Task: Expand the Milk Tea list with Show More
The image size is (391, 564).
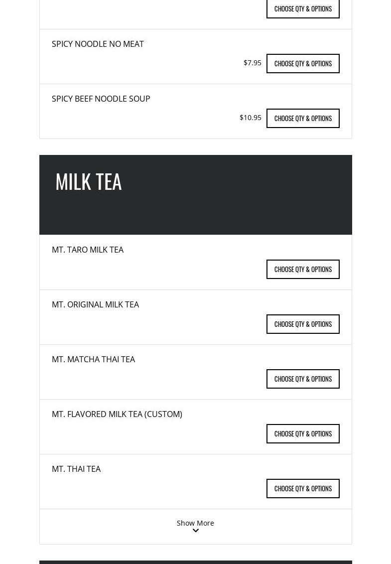Action: 195,523
